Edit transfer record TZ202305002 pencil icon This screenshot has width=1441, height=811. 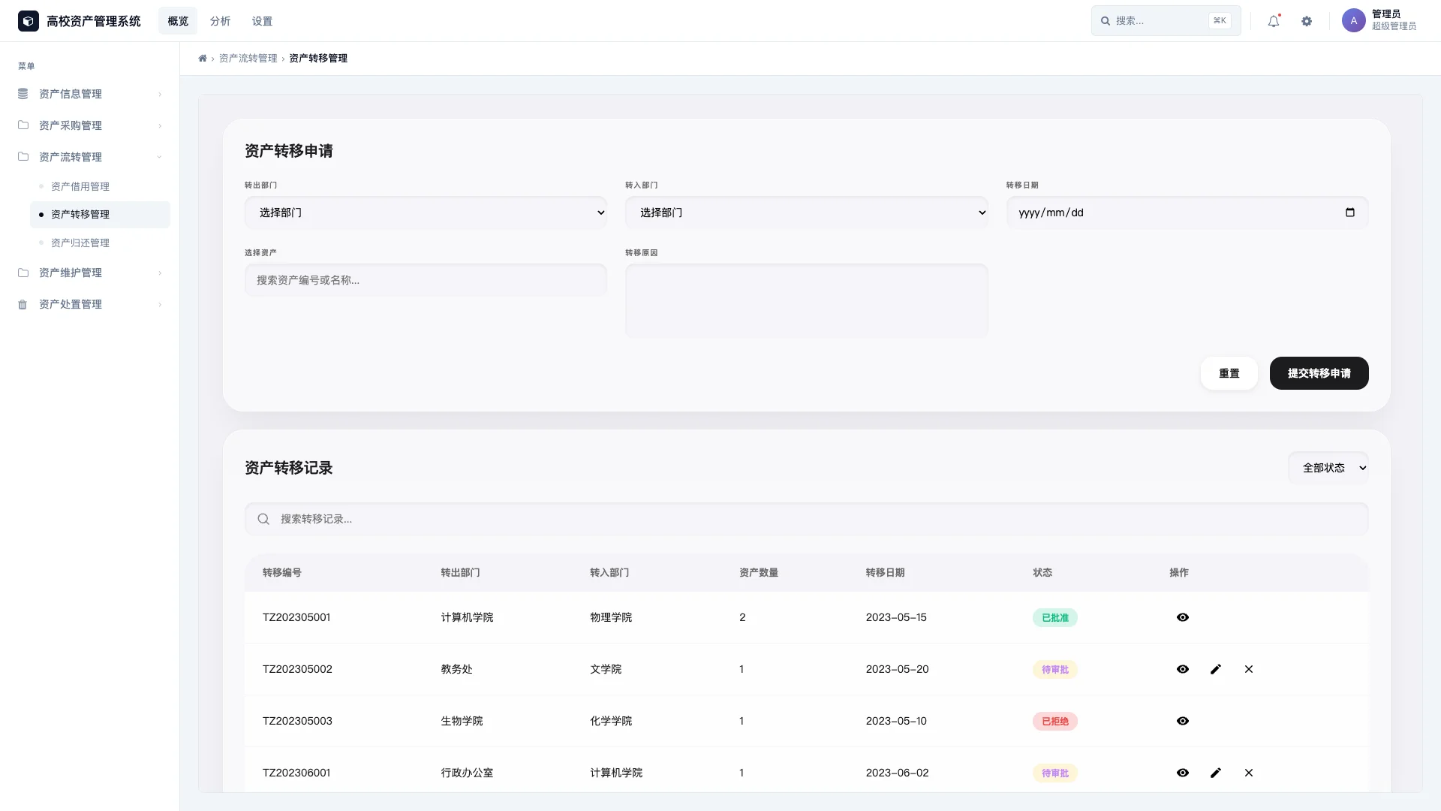(x=1216, y=669)
